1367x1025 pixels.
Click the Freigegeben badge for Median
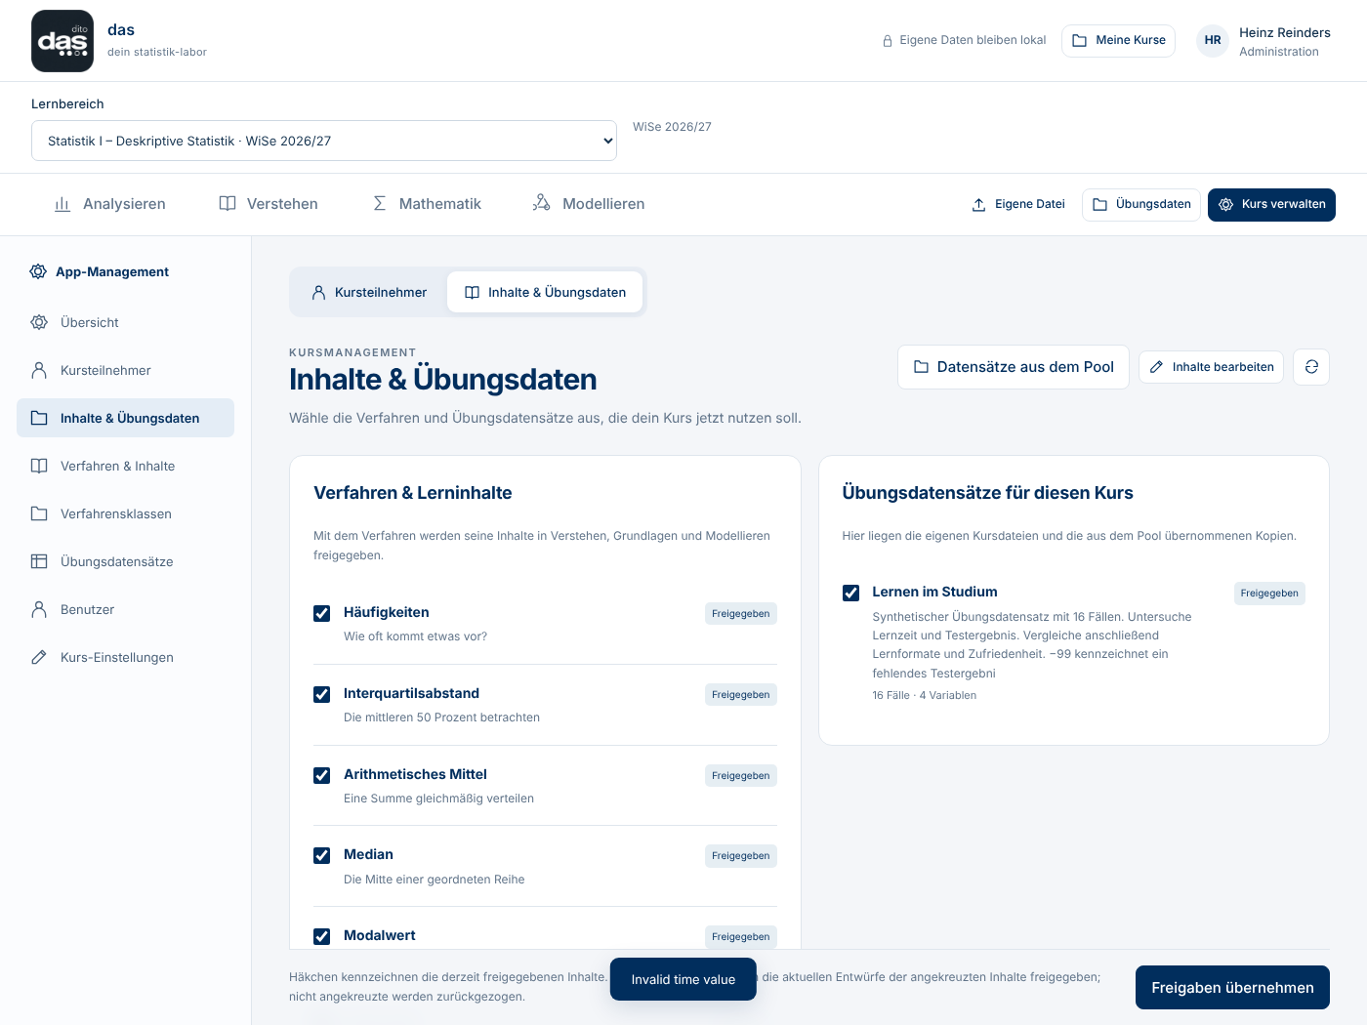pos(741,856)
